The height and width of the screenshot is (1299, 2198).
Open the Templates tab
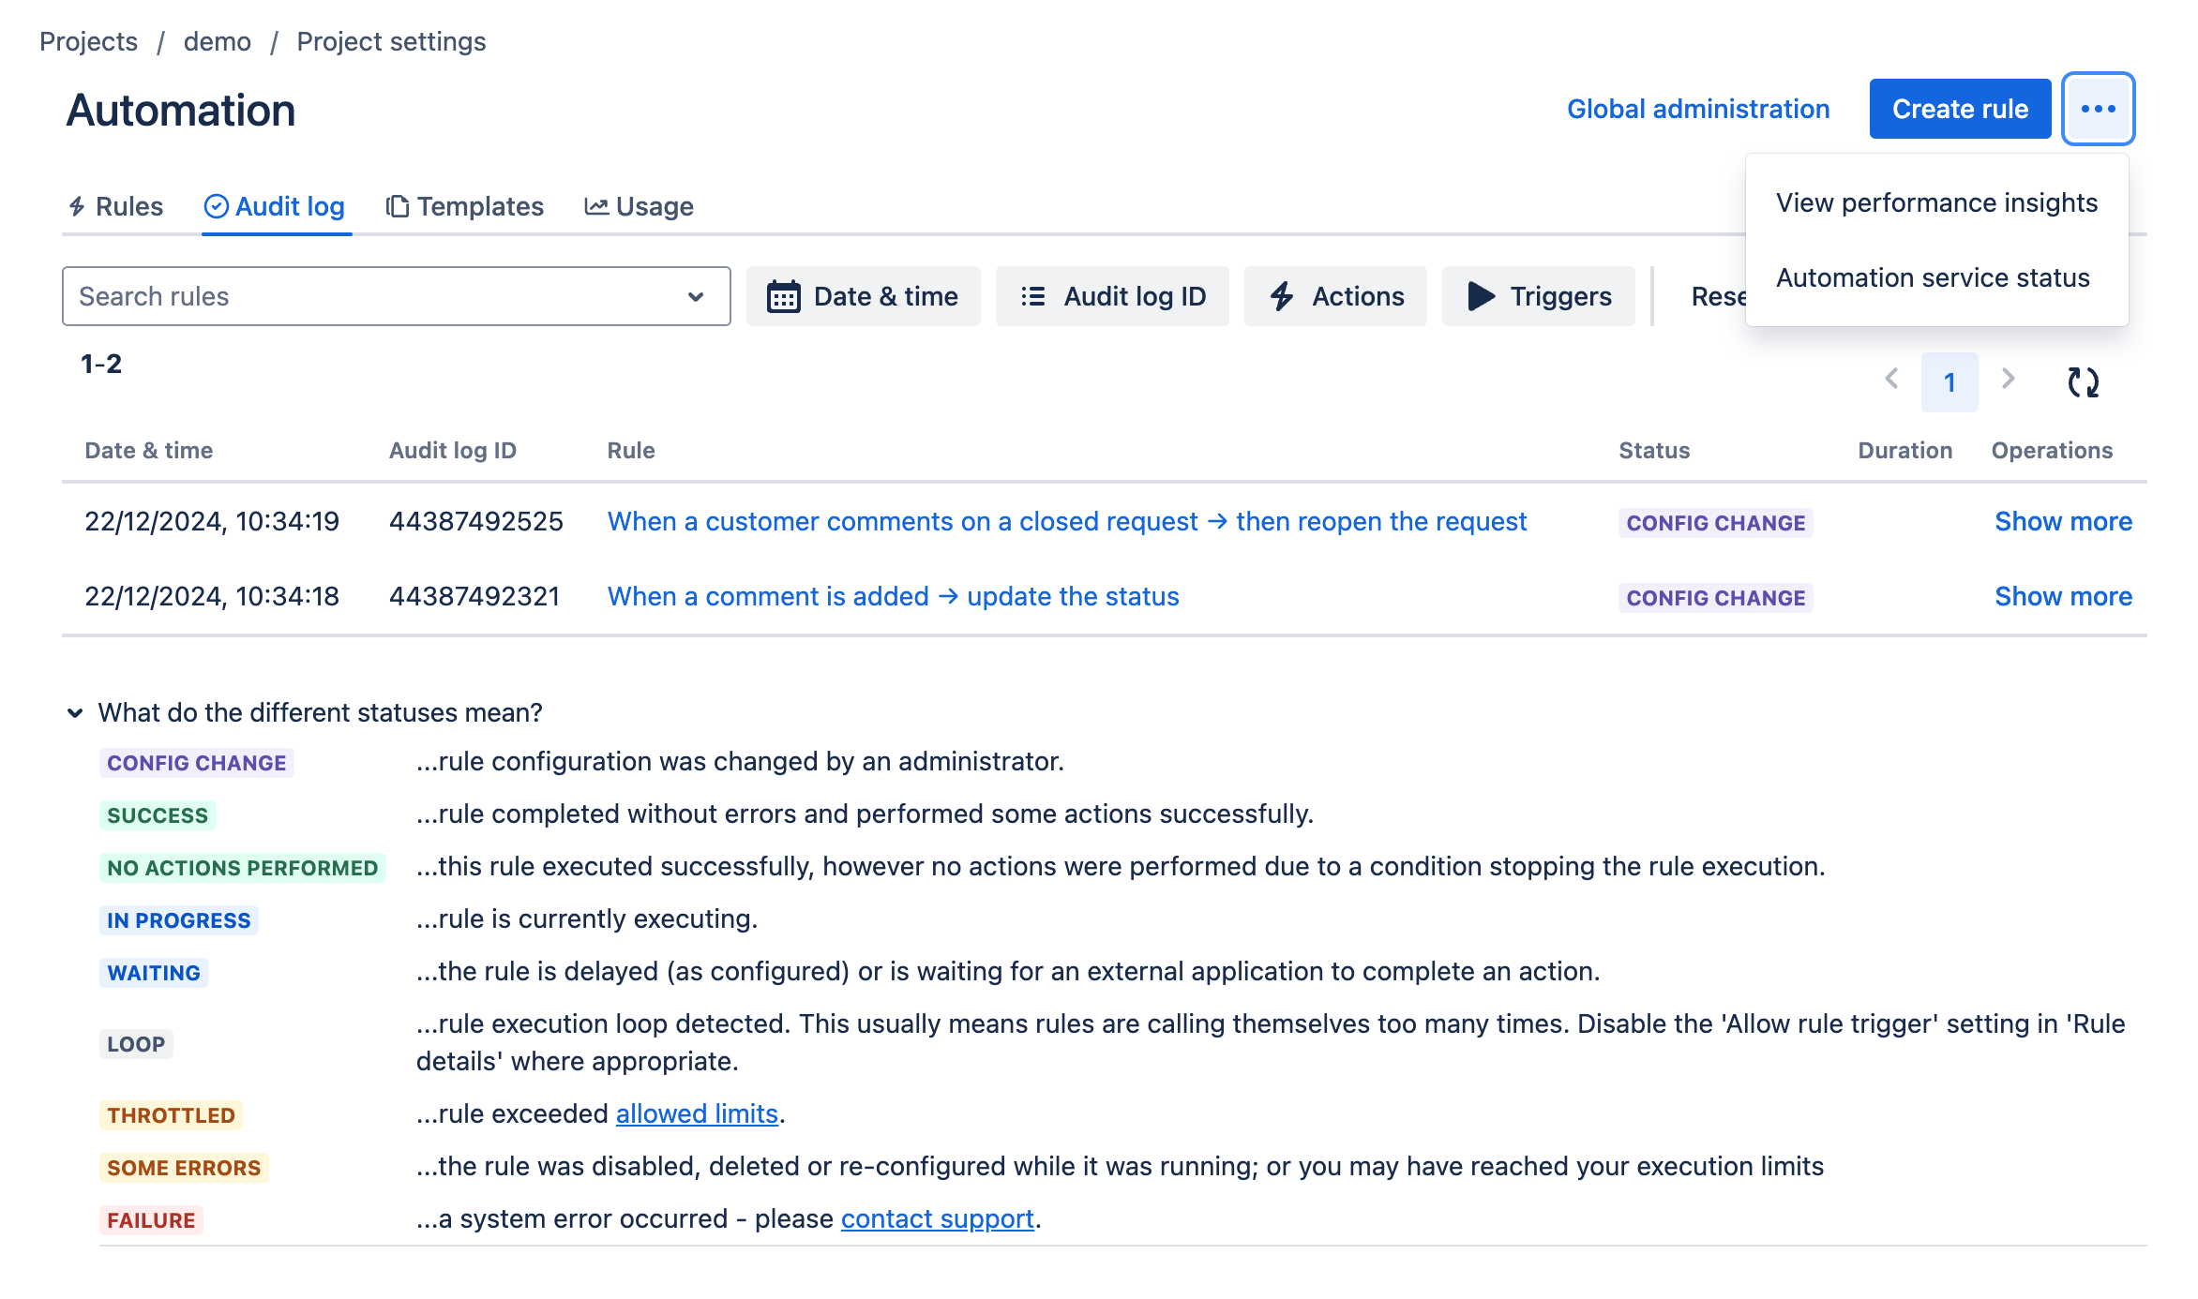tap(465, 206)
